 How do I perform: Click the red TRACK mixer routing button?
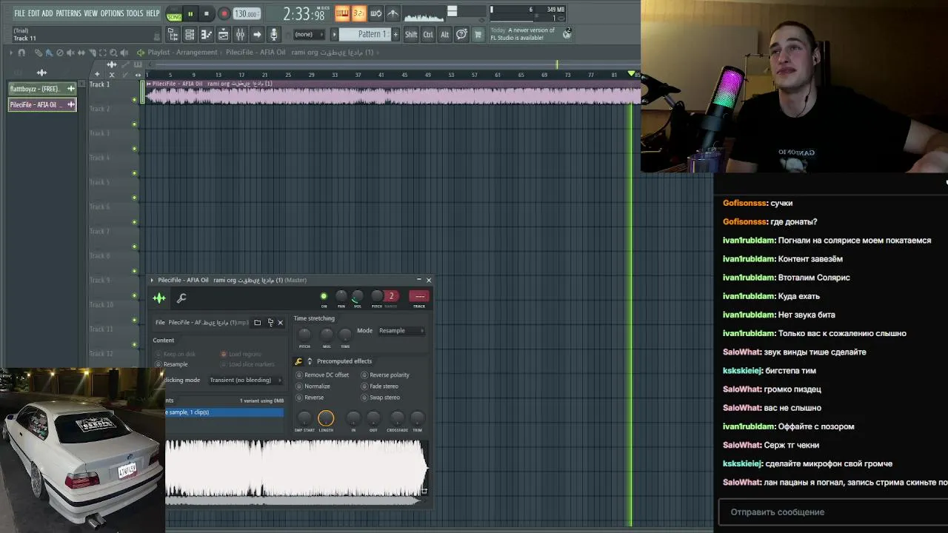point(419,296)
